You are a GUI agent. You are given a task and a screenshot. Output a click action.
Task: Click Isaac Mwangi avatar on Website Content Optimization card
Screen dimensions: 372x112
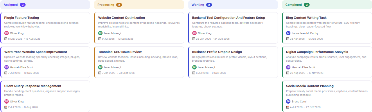click(100, 33)
